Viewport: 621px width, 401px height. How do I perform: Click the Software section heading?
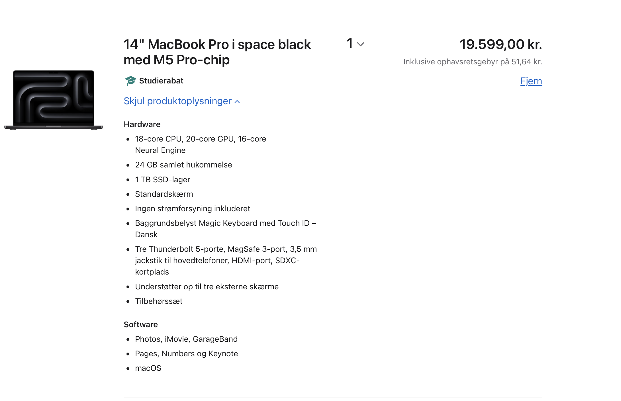pyautogui.click(x=140, y=325)
